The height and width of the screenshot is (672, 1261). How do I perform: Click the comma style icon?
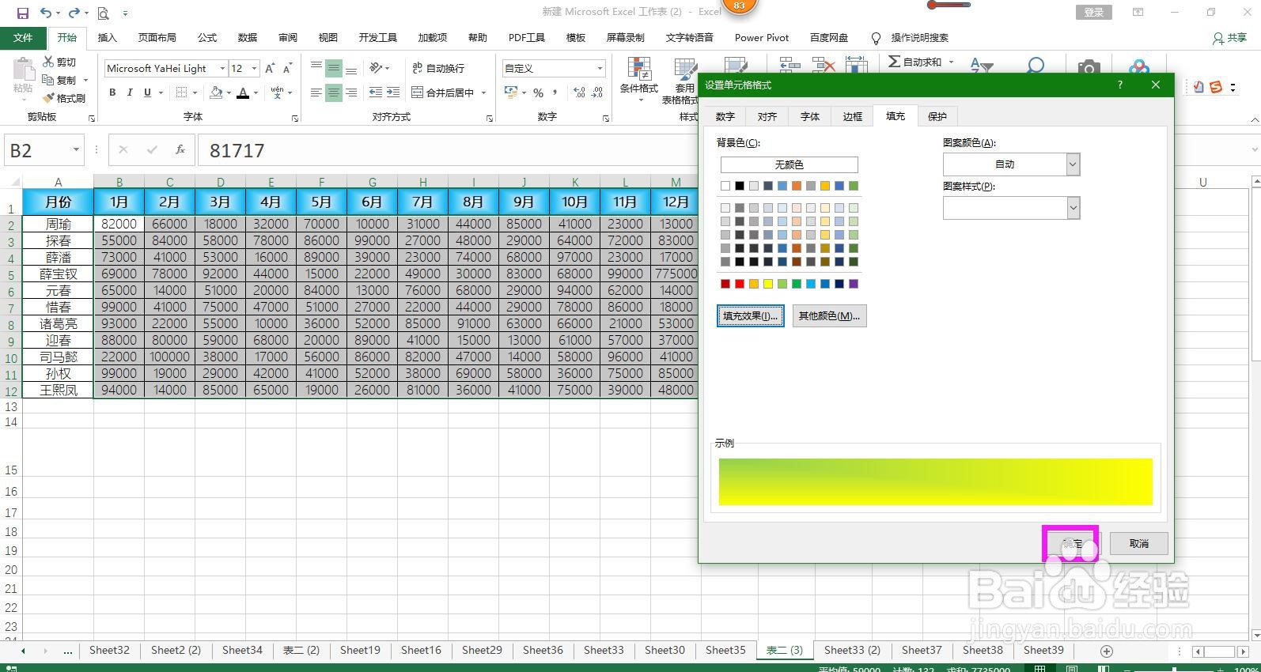(x=555, y=92)
